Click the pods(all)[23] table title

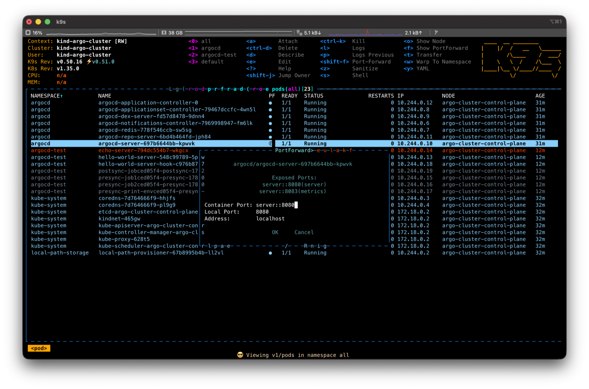pyautogui.click(x=292, y=89)
